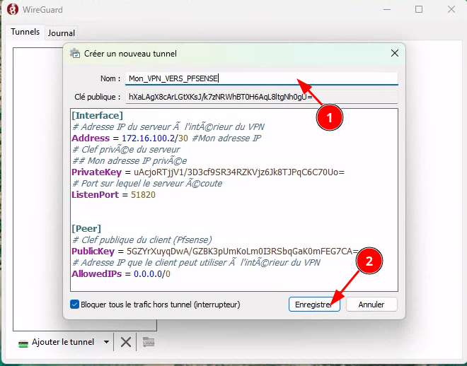Click the WireGuard logo in title bar
The width and height of the screenshot is (467, 366).
click(x=11, y=10)
